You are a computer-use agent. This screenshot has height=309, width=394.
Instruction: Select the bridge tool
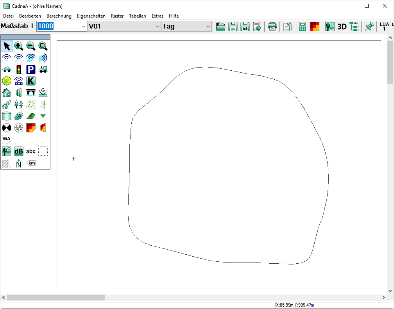coord(31,93)
